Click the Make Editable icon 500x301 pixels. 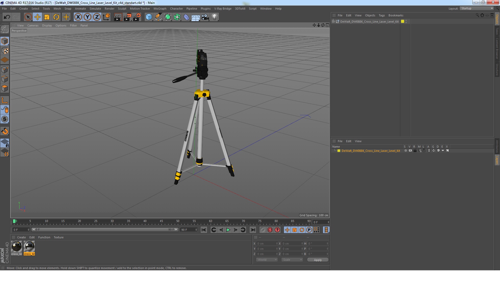[5, 29]
